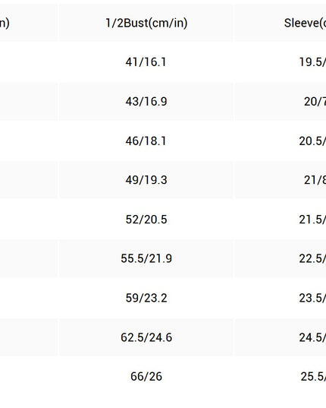This screenshot has height=408, width=326.
Task: Click the 52/20.5 bust value
Action: 146,220
